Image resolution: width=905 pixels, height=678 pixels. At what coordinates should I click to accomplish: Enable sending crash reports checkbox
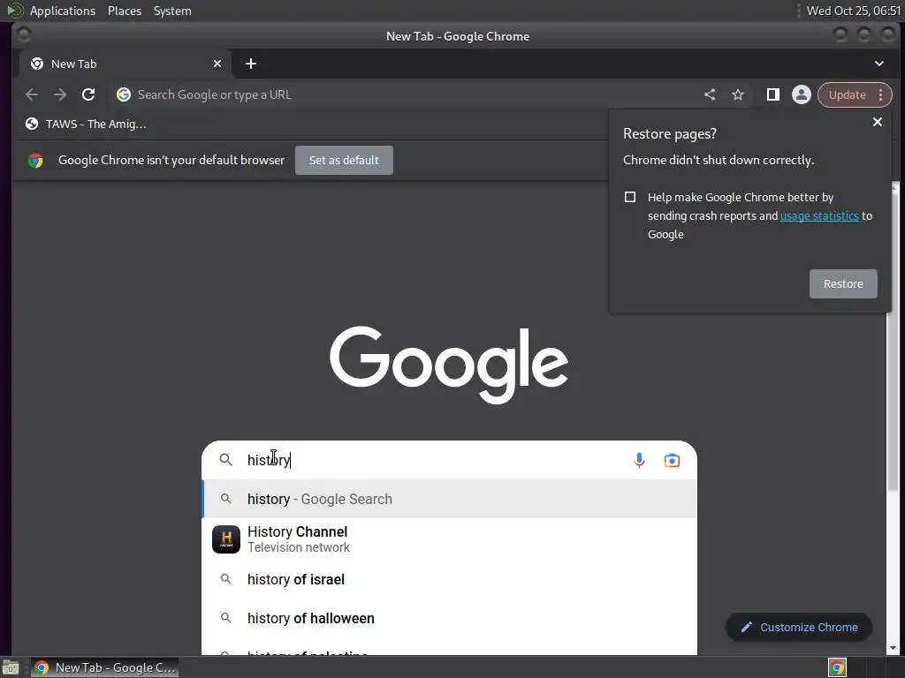(630, 197)
